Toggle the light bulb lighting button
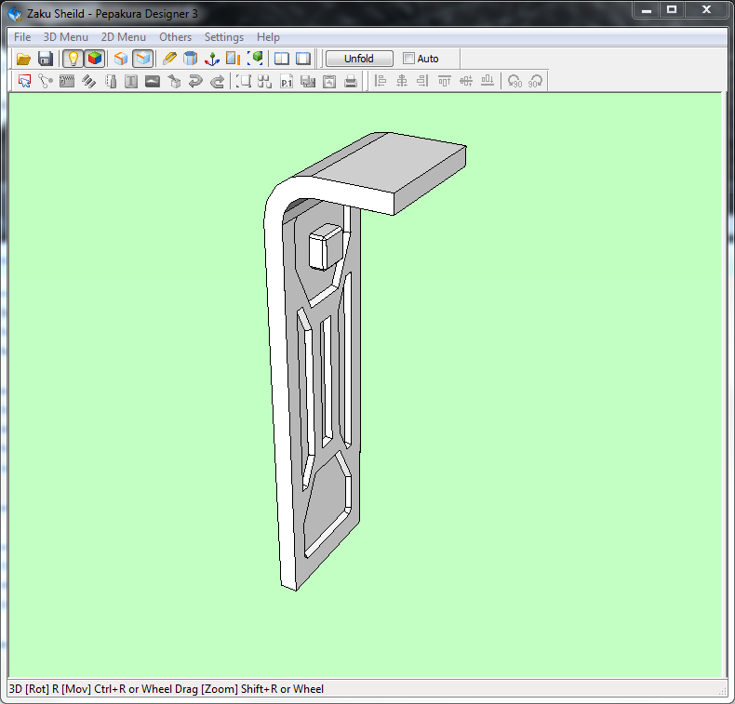This screenshot has width=735, height=704. click(x=73, y=59)
